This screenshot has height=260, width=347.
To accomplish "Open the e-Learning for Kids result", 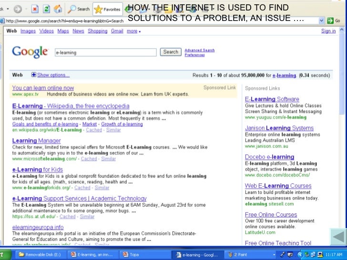I will [x=38, y=170].
